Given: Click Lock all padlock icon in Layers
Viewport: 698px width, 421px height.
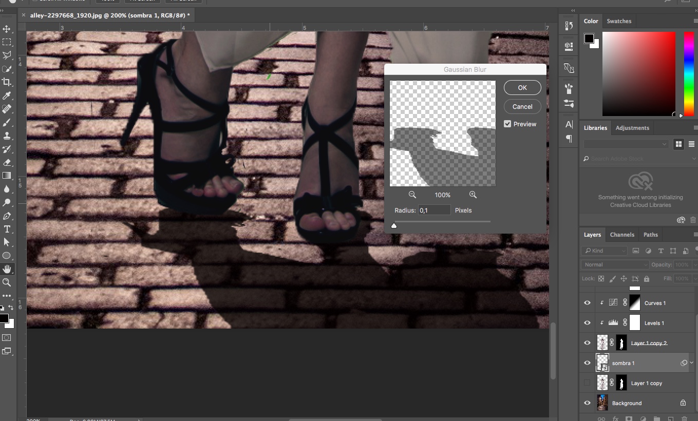Looking at the screenshot, I should pyautogui.click(x=647, y=279).
